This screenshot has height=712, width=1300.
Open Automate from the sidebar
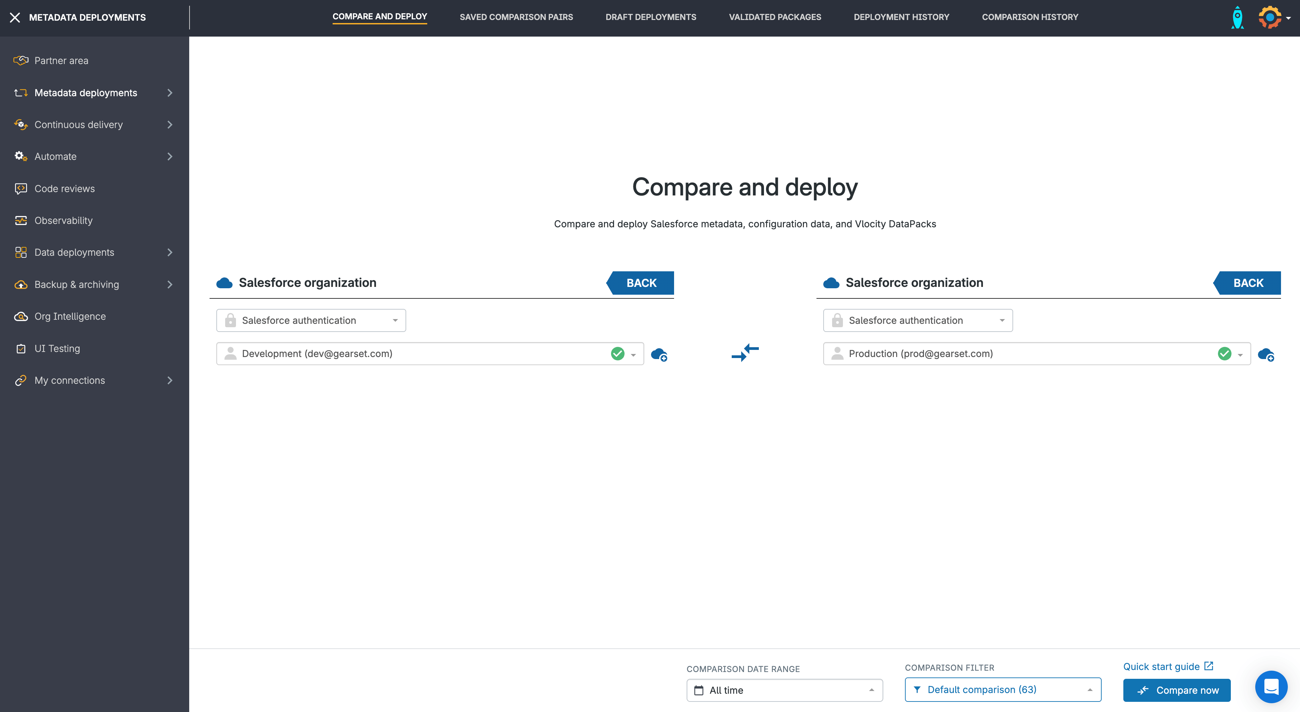[x=56, y=156]
